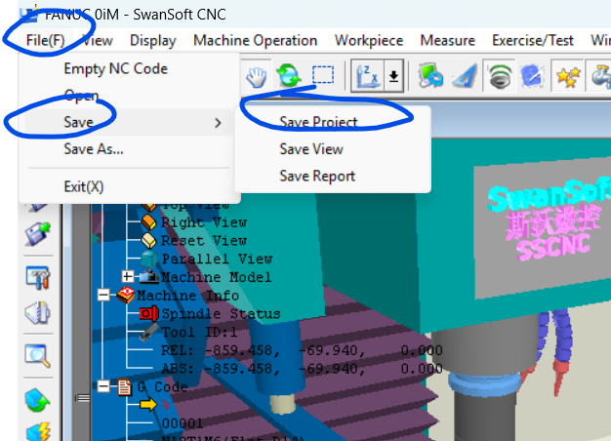Expand the Machine Model tree node
This screenshot has width=611, height=441.
click(x=127, y=277)
